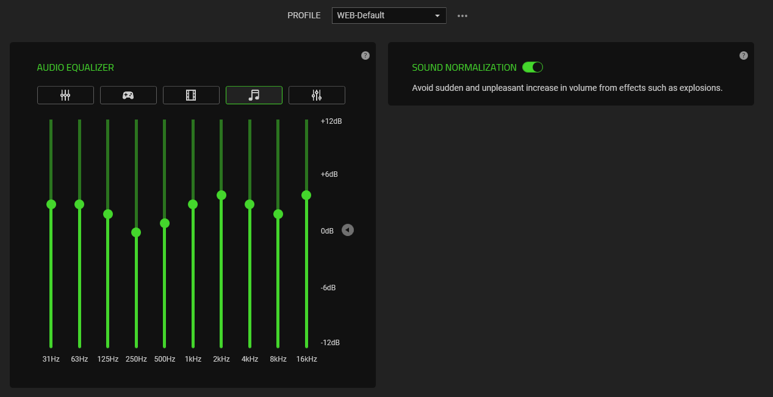Click the 500Hz slider handle
Image resolution: width=773 pixels, height=397 pixels.
[x=165, y=223]
